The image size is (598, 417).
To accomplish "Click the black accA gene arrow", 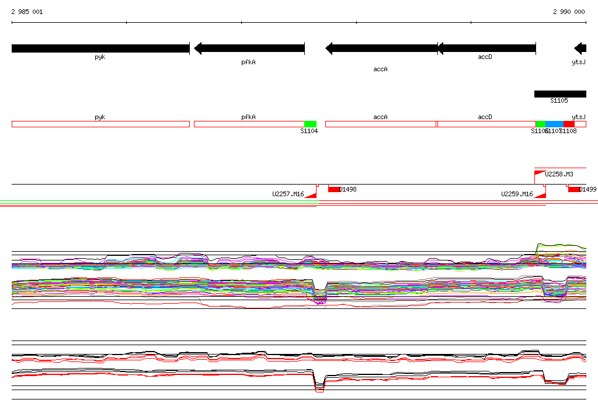I will click(381, 48).
